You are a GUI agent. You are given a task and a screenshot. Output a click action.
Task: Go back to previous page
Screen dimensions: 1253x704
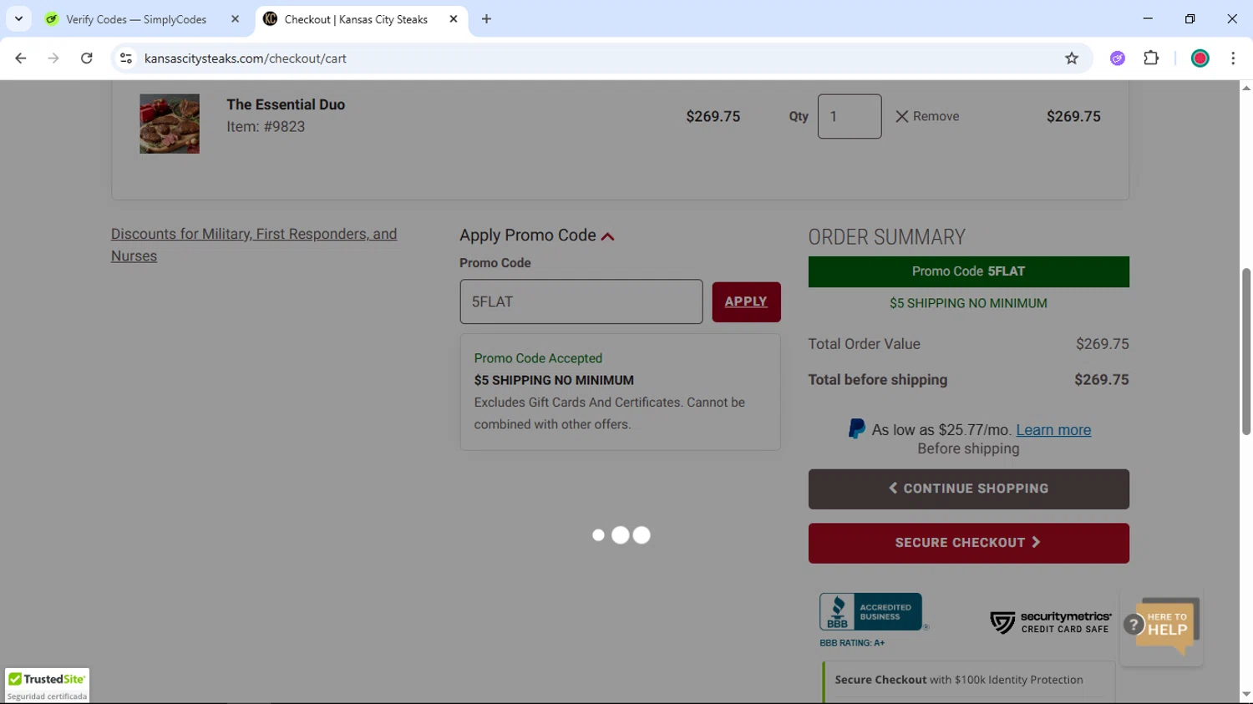(x=21, y=58)
